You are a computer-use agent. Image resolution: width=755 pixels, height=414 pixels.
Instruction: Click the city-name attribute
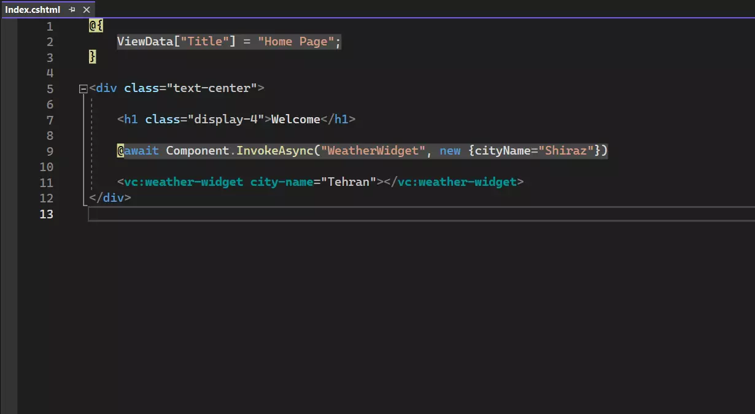pyautogui.click(x=282, y=182)
